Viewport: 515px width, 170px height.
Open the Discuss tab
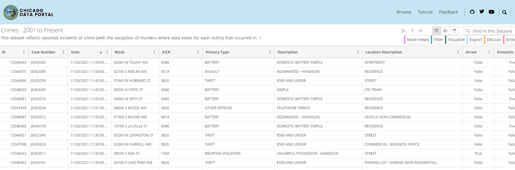coord(494,40)
